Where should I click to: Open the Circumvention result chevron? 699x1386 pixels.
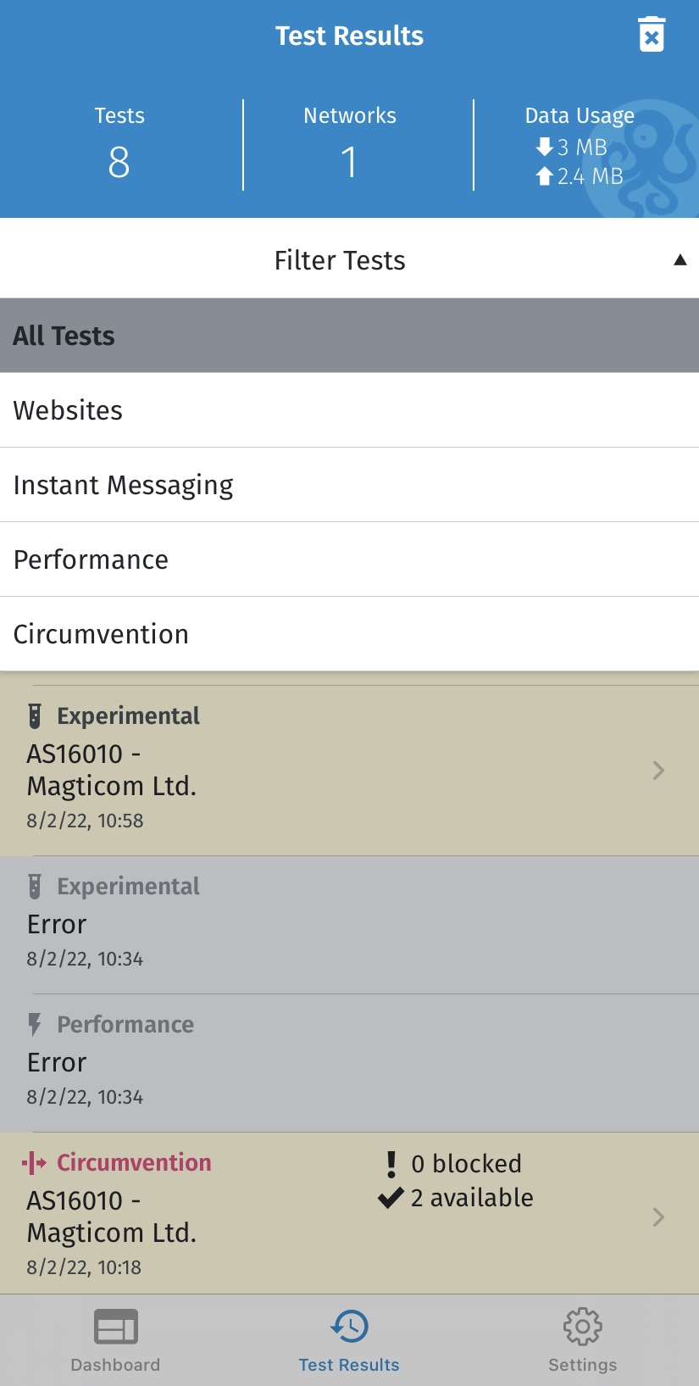click(x=658, y=1217)
